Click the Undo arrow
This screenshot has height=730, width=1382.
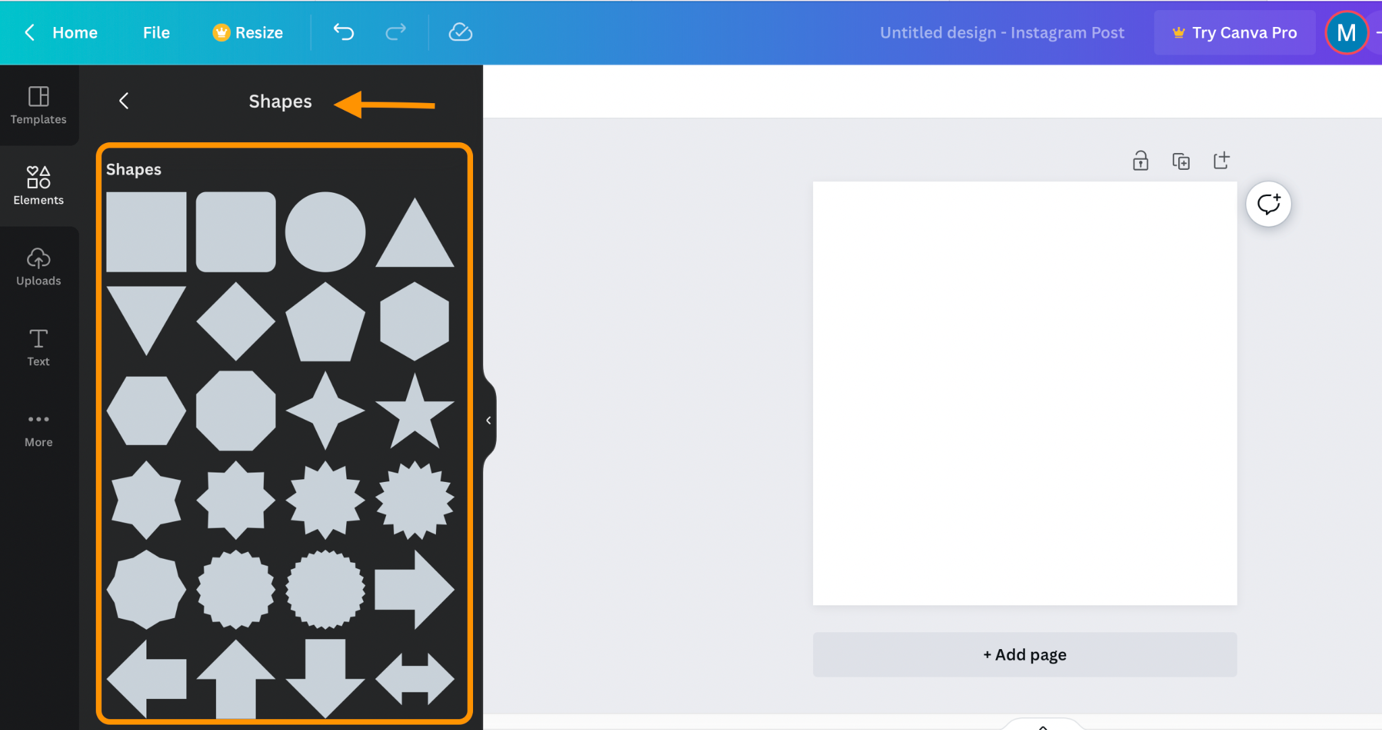(x=343, y=32)
